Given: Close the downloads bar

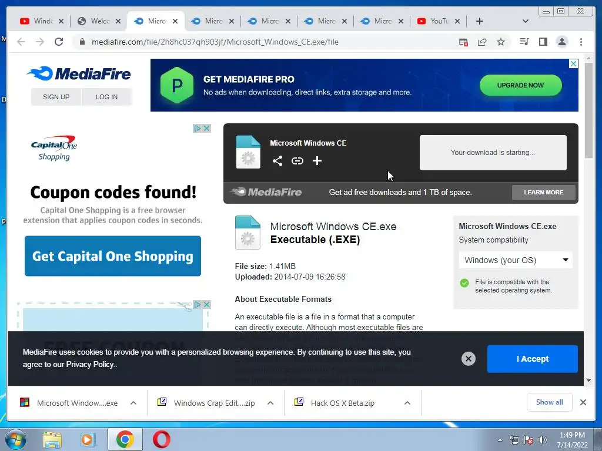Looking at the screenshot, I should tap(583, 402).
